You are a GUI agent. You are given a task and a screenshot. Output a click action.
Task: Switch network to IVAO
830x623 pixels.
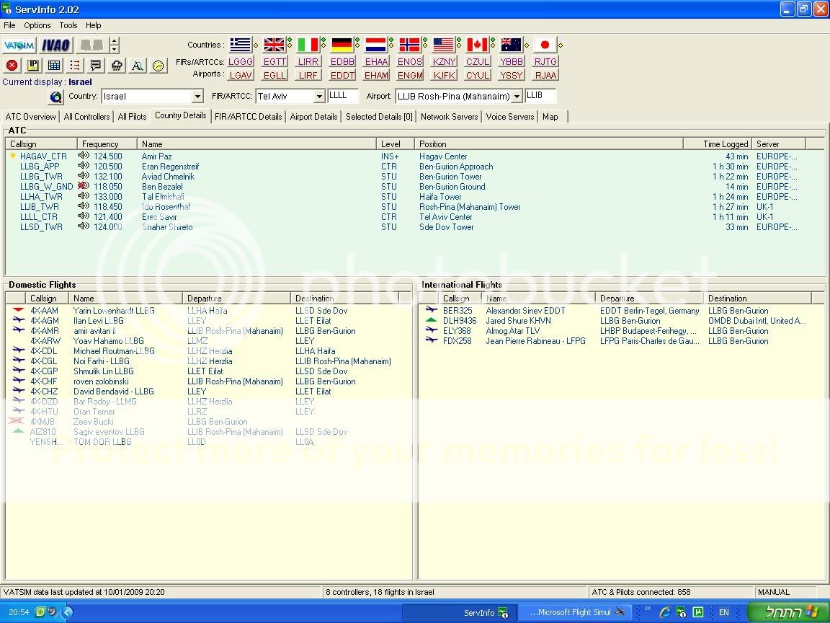[55, 45]
